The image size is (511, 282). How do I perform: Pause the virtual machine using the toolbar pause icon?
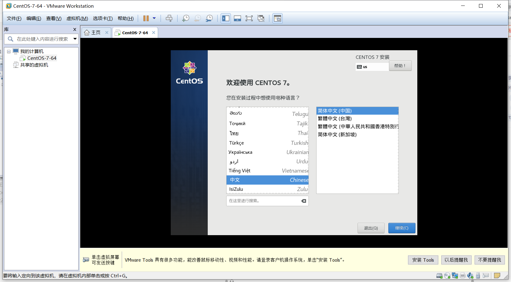point(146,18)
